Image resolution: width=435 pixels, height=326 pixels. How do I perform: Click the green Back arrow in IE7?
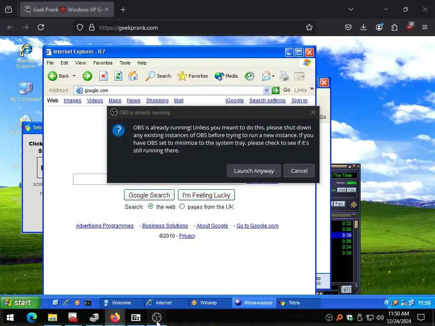(52, 76)
